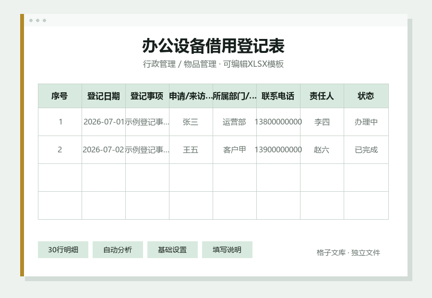This screenshot has width=432, height=298.
Task: Click the 运营部 department cell
Action: point(235,122)
